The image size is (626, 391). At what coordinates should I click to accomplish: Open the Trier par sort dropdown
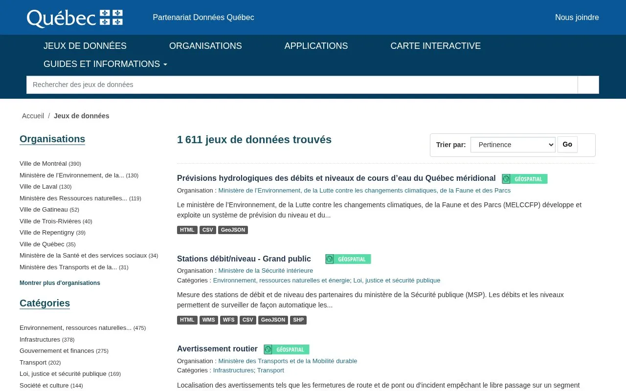513,145
